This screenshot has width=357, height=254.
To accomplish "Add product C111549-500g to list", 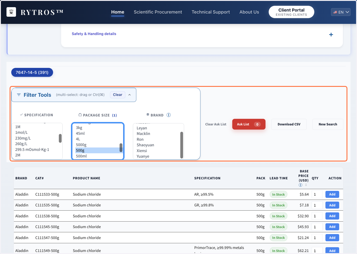I will (332, 251).
